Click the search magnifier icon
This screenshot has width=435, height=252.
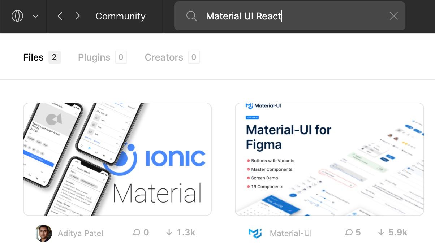(191, 16)
